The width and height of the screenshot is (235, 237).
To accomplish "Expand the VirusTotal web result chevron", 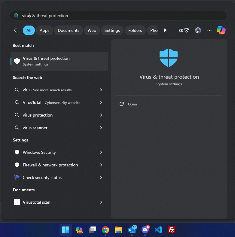I will (x=101, y=102).
